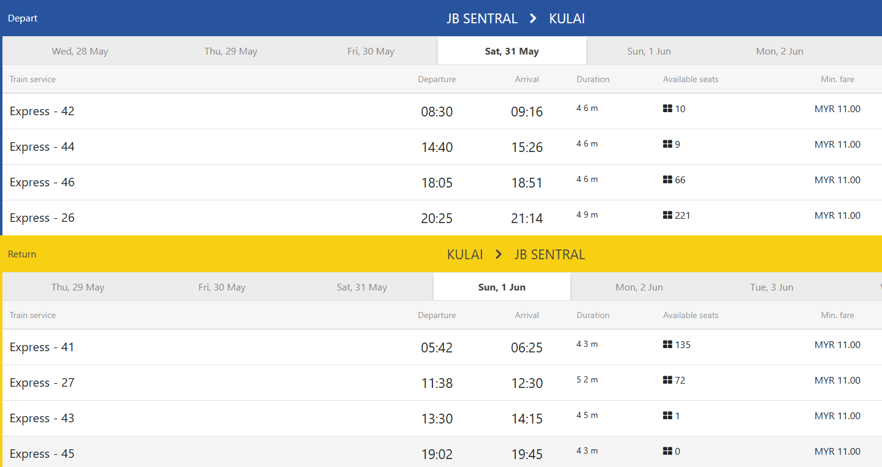Select Express - 42 departing 08:30
The image size is (882, 467).
pyautogui.click(x=42, y=112)
